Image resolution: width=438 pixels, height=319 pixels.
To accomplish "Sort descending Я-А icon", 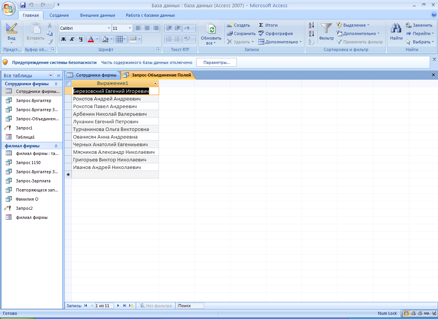I will [x=311, y=34].
